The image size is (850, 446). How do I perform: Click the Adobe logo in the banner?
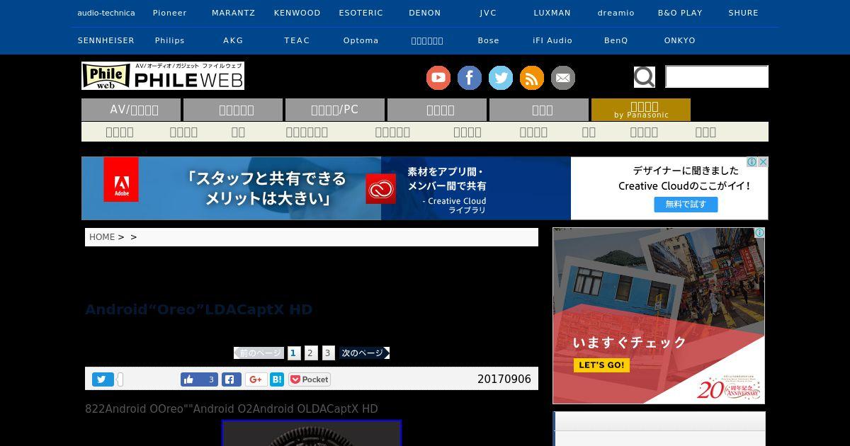pos(121,180)
